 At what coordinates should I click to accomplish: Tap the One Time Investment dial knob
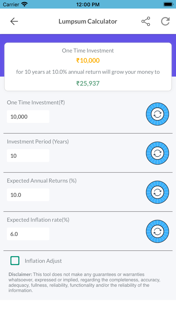[157, 114]
